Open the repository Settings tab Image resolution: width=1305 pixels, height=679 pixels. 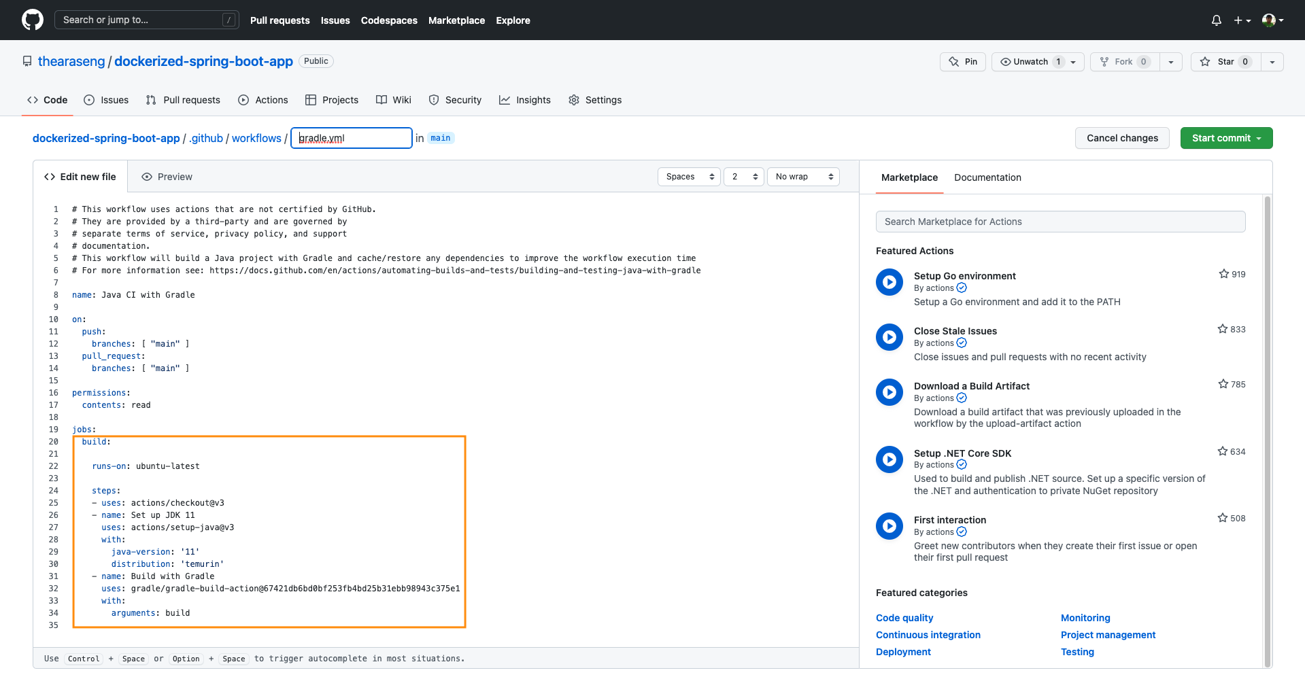[595, 100]
